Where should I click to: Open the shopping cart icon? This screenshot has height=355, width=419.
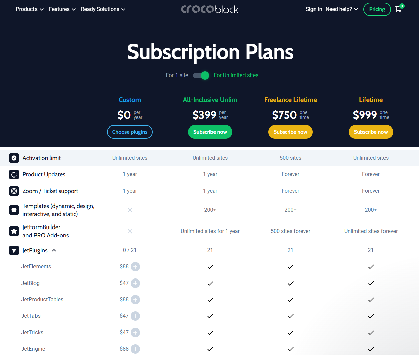coord(398,9)
